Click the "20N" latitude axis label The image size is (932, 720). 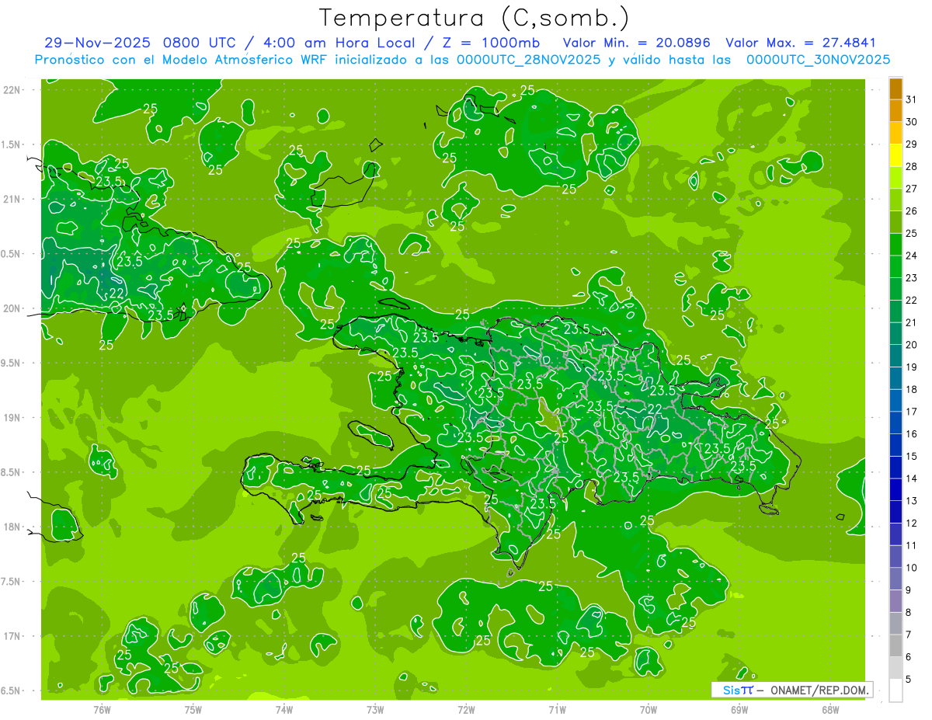pos(12,308)
